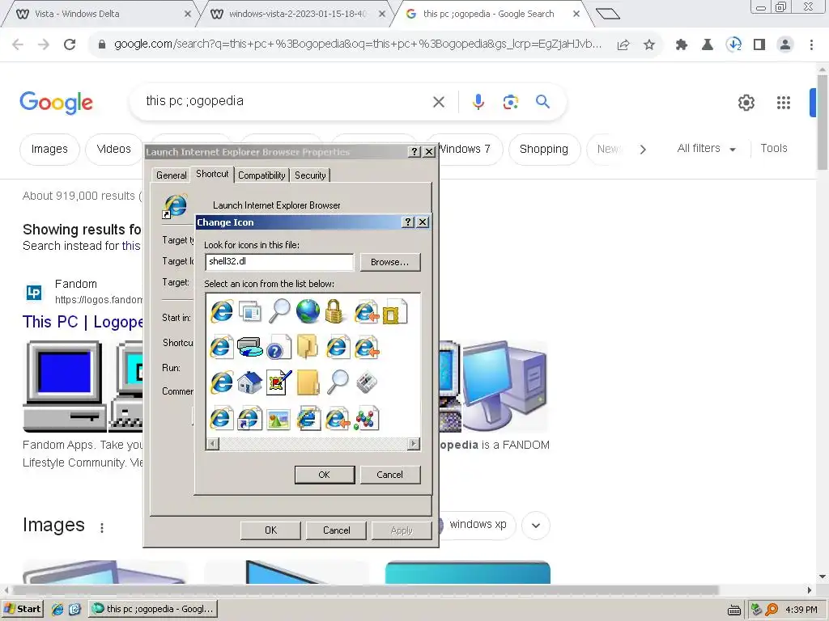Share this page via the share icon
This screenshot has height=621, width=829.
pyautogui.click(x=623, y=45)
